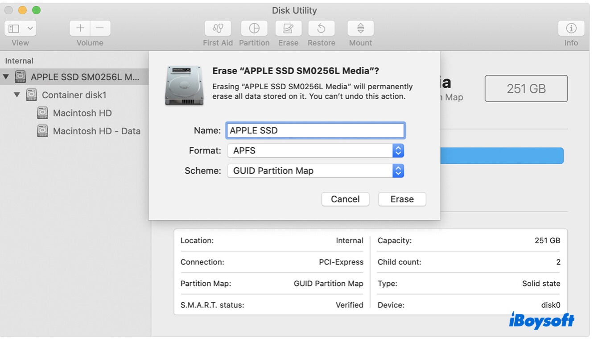Cancel the erase dialog
This screenshot has height=339, width=594.
(345, 199)
